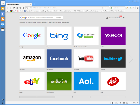This screenshot has height=105, width=140.
Task: Open the RSS feed reader sidebar icon
Action: coord(3,19)
